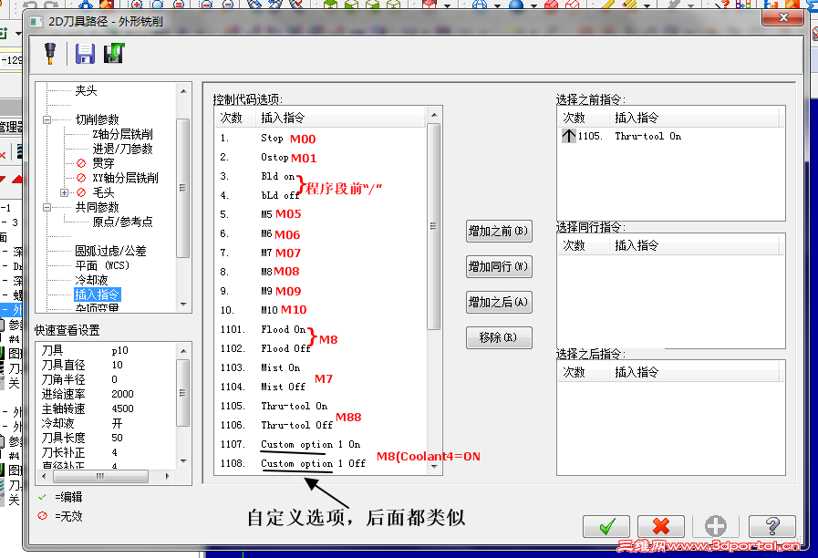Open 进退/刀参数 page
Screen dimensions: 818x558
(122, 149)
